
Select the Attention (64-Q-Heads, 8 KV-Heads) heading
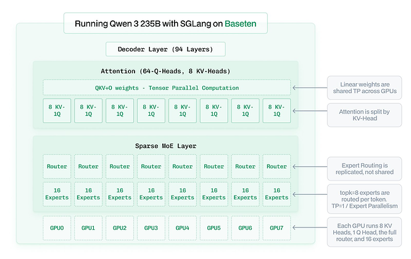click(x=166, y=70)
